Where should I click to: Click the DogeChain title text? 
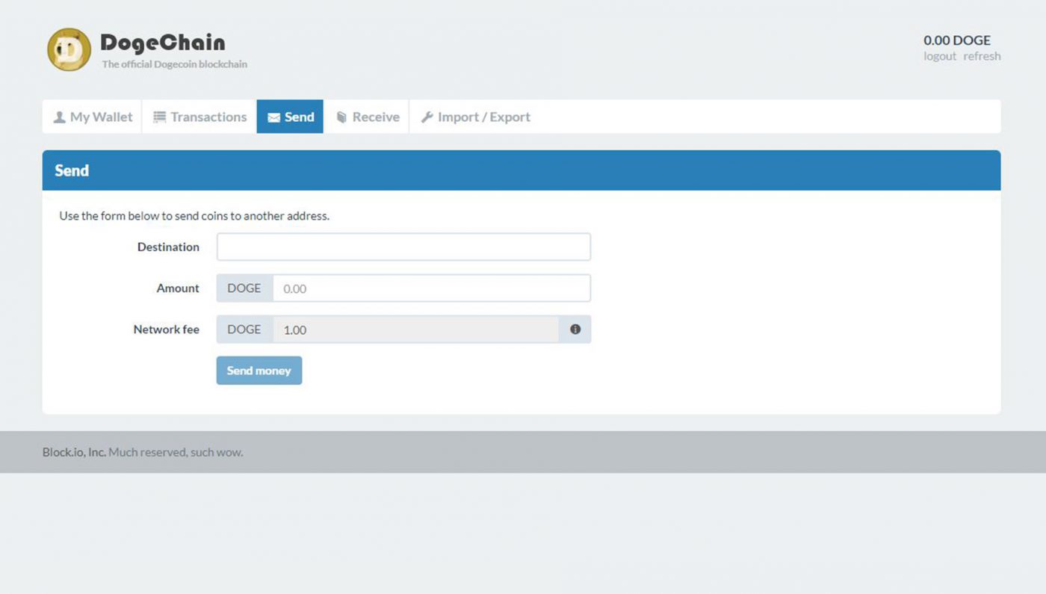pos(163,43)
